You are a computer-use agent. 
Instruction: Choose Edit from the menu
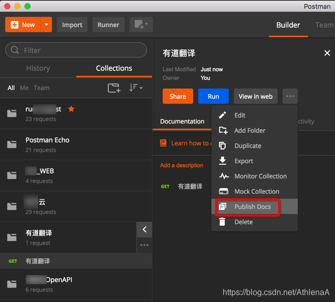[x=255, y=115]
